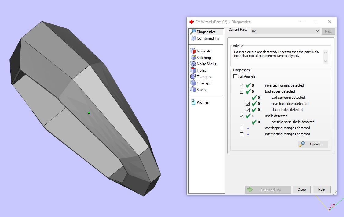Select the Diagnostics label in sidebar
This screenshot has height=217, width=344.
(206, 32)
